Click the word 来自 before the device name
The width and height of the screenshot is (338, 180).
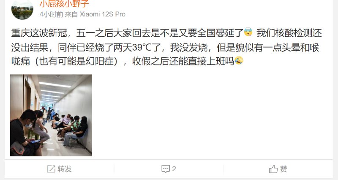click(x=71, y=14)
